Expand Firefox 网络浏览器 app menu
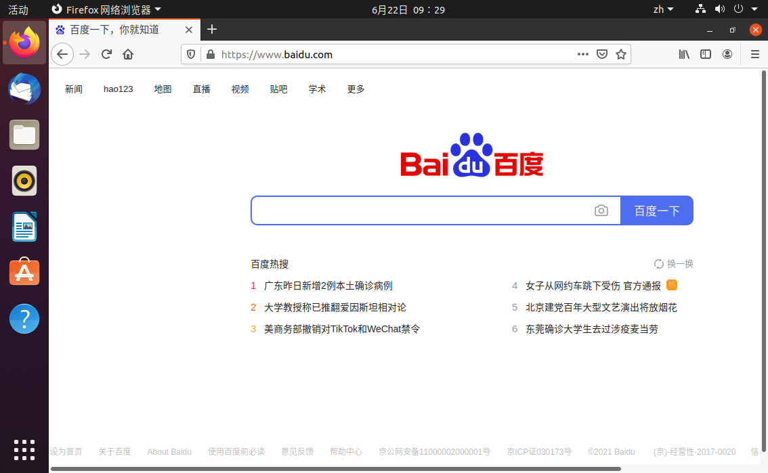The width and height of the screenshot is (768, 473). point(106,9)
